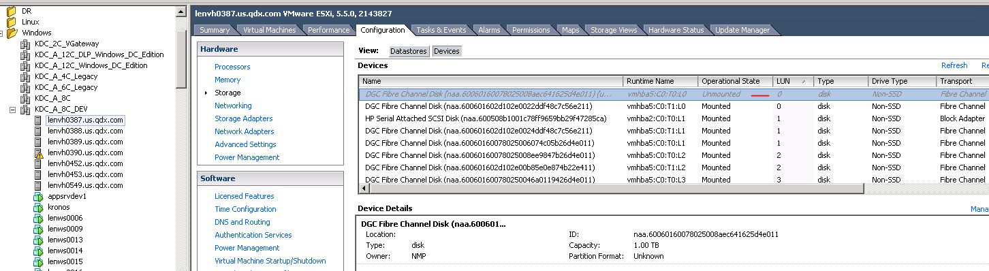Open the Virtual Machines tab

(x=270, y=30)
